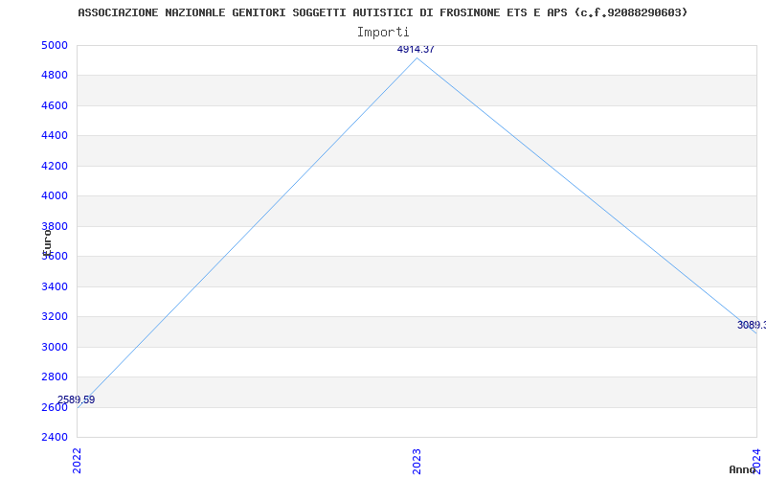Click the y-axis value 2800
The width and height of the screenshot is (766, 479).
coord(54,376)
